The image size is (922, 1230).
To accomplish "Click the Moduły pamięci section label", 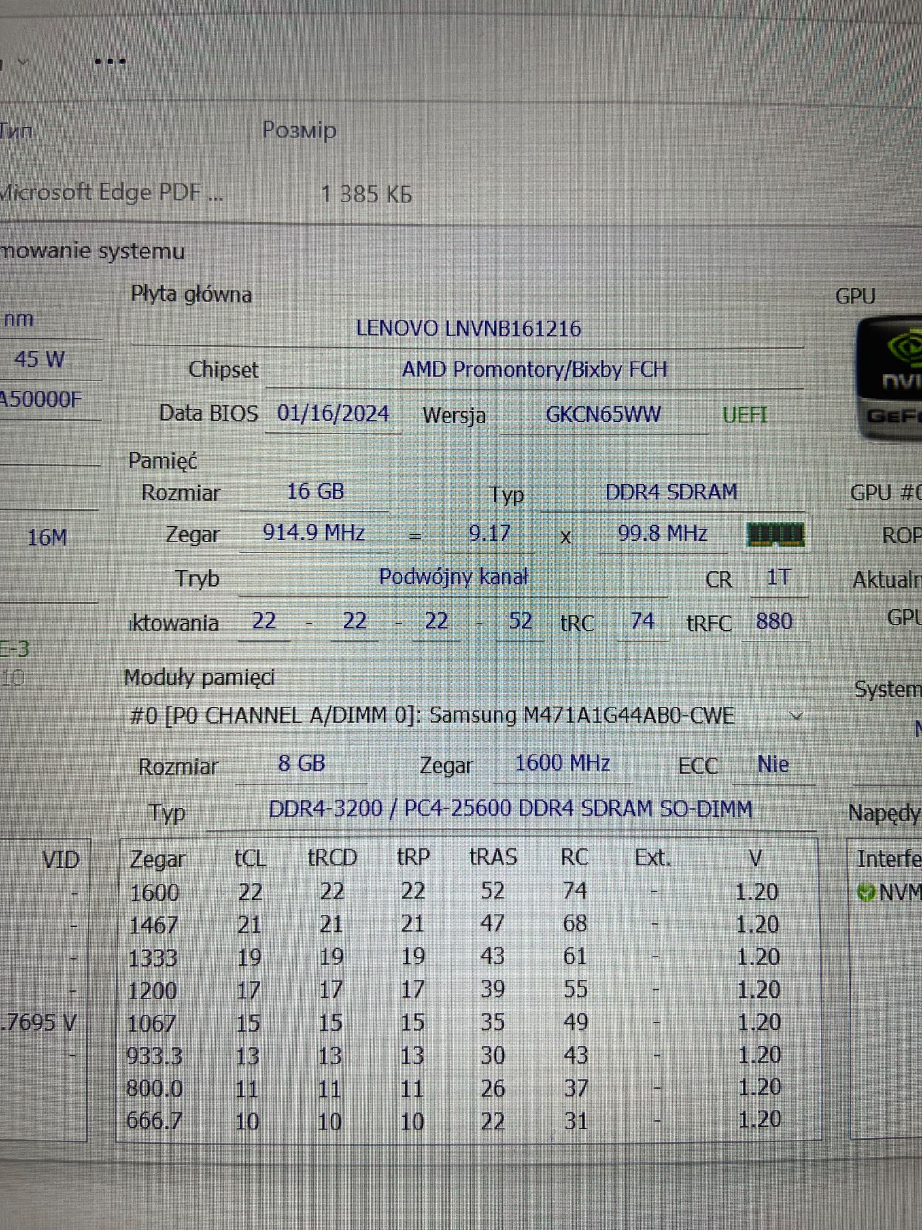I will click(200, 678).
